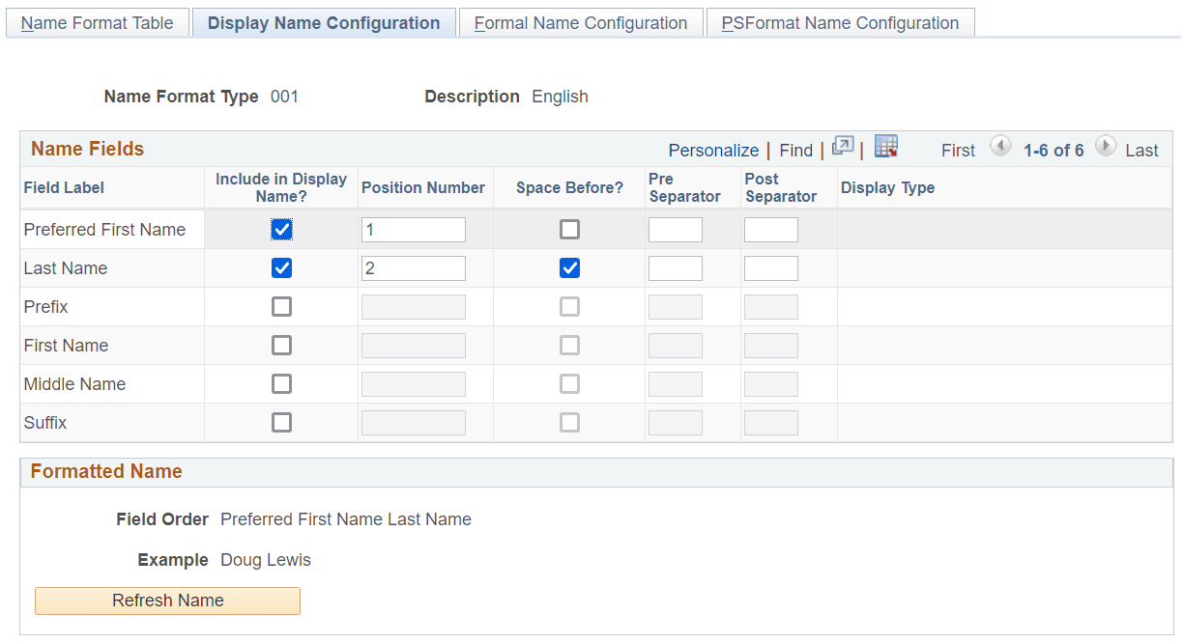Viewport: 1183px width, 643px height.
Task: Switch to PSFormat Name Configuration tab
Action: tap(840, 21)
